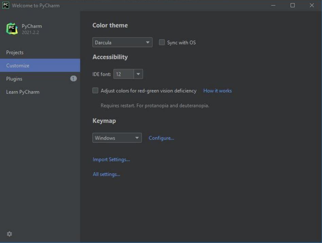
Task: Open Import Settings
Action: coord(112,159)
